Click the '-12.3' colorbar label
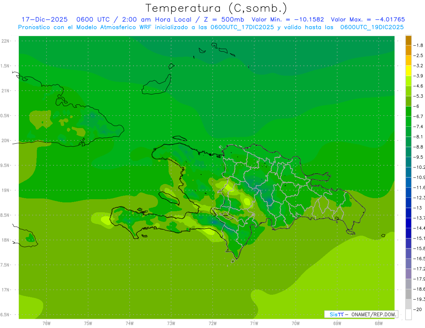The image size is (425, 328). [419, 197]
